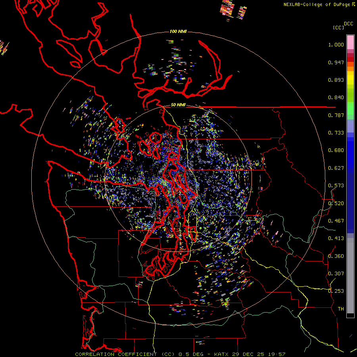Click the KATX radar station identifier
This screenshot has height=357, width=357.
point(222,354)
